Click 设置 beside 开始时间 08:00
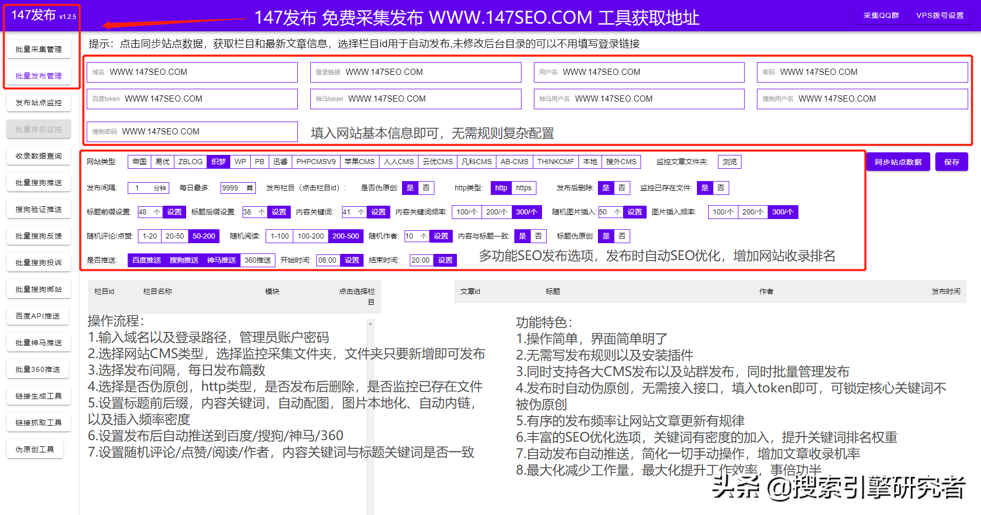 (352, 260)
